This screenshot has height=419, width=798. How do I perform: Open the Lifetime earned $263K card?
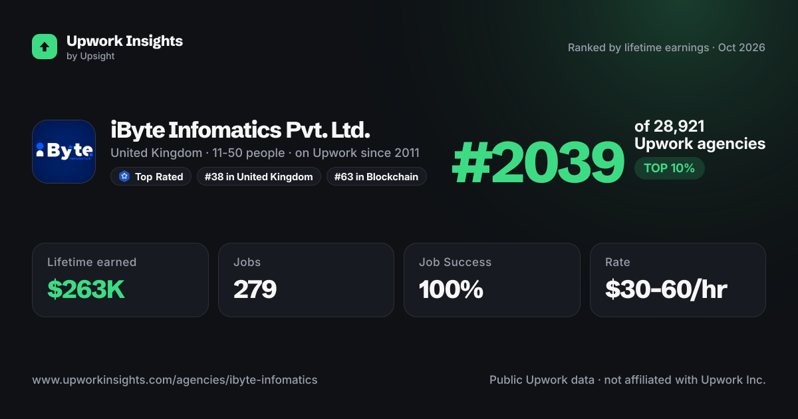(120, 280)
